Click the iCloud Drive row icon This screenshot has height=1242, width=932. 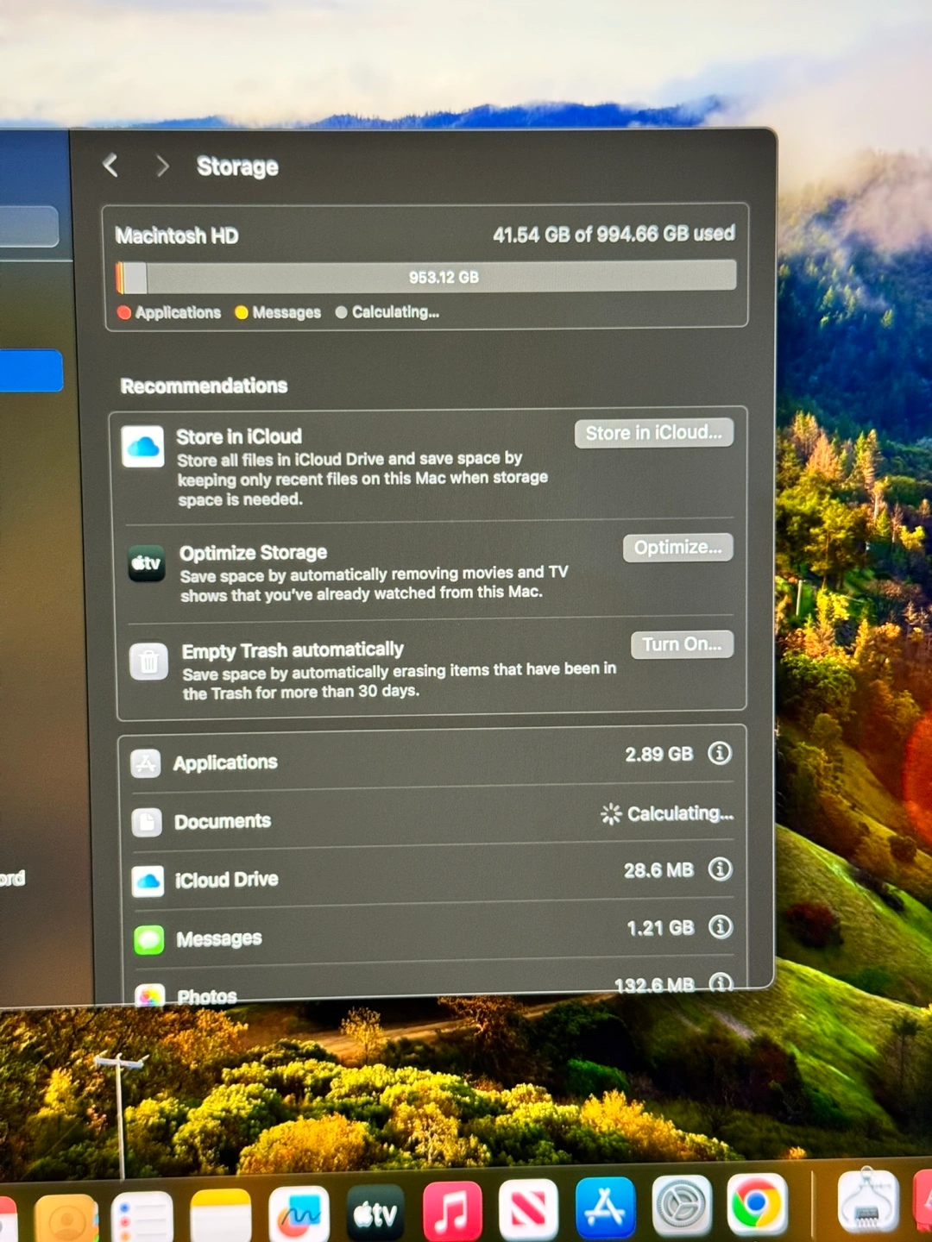pyautogui.click(x=148, y=881)
